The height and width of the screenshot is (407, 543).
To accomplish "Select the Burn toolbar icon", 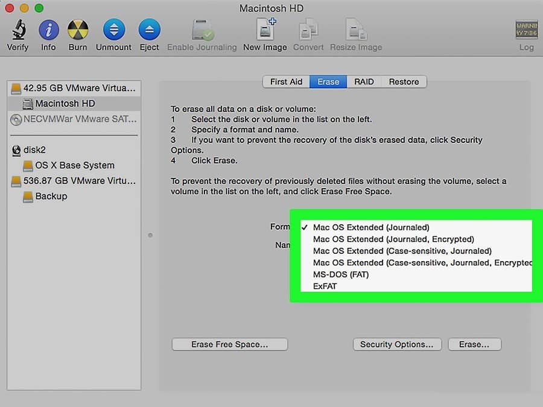I will tap(78, 30).
